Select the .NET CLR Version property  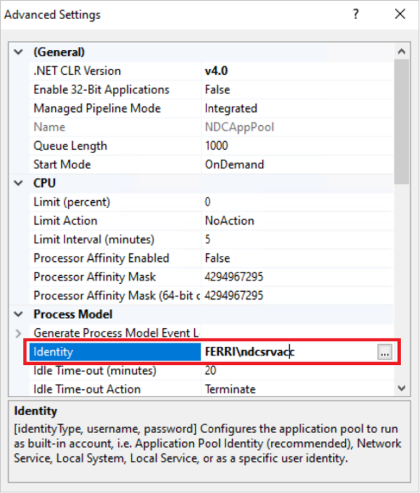click(x=77, y=71)
